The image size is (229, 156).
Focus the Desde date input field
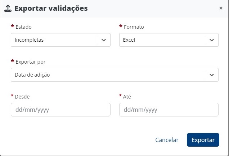(60, 110)
